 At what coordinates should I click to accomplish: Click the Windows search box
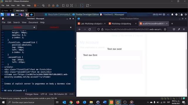click(x=31, y=102)
